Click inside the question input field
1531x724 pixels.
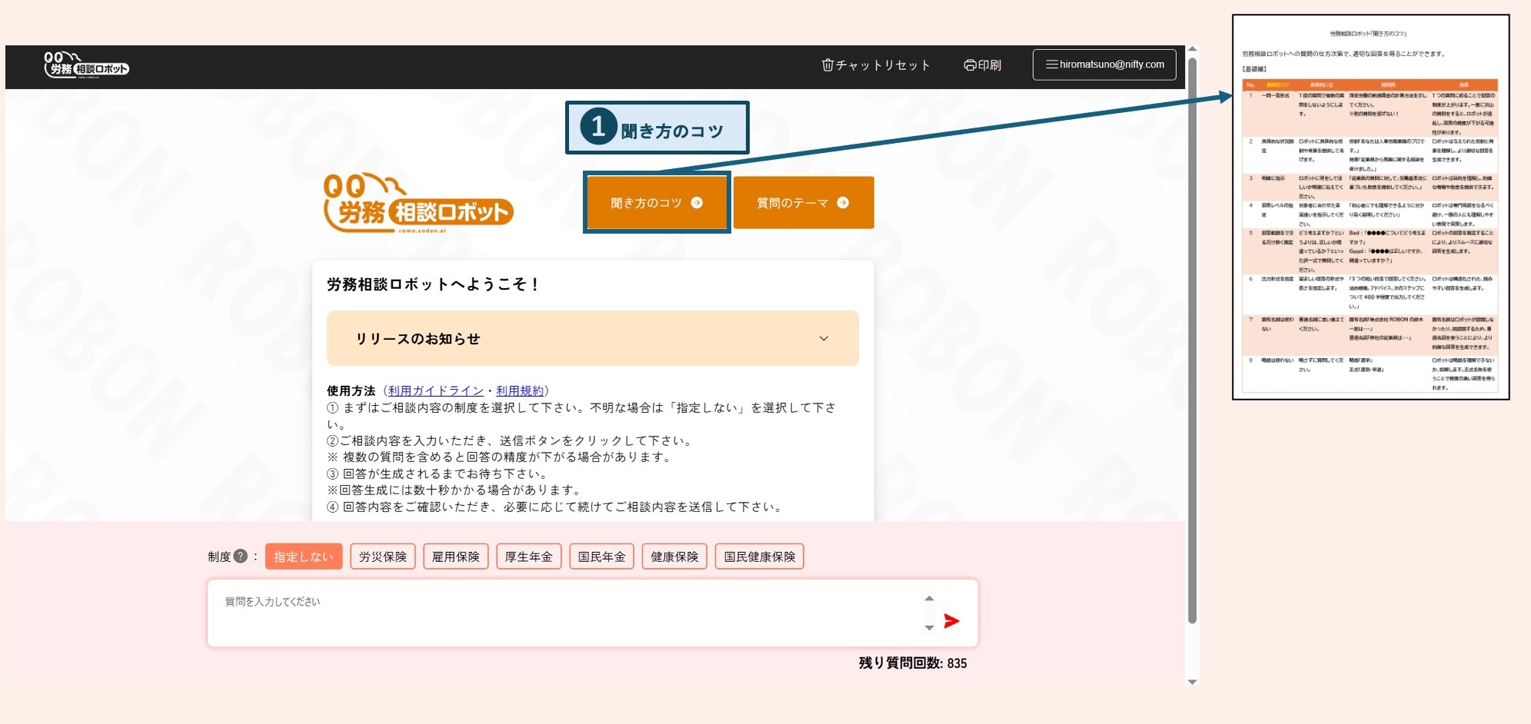[x=538, y=613]
